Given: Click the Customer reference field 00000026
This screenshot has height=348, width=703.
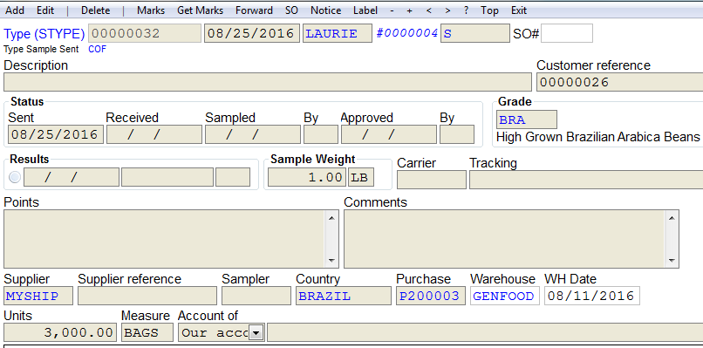Looking at the screenshot, I should tap(619, 82).
